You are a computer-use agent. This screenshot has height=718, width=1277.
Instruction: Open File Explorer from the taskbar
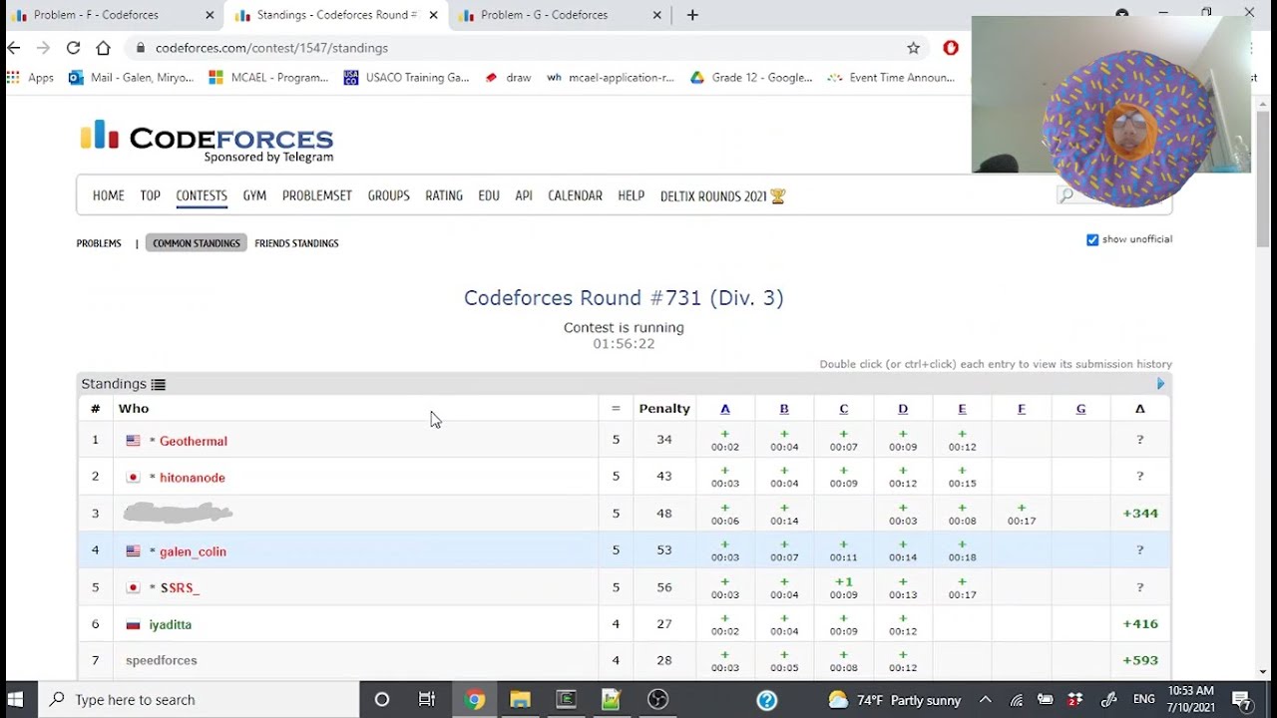pos(520,699)
